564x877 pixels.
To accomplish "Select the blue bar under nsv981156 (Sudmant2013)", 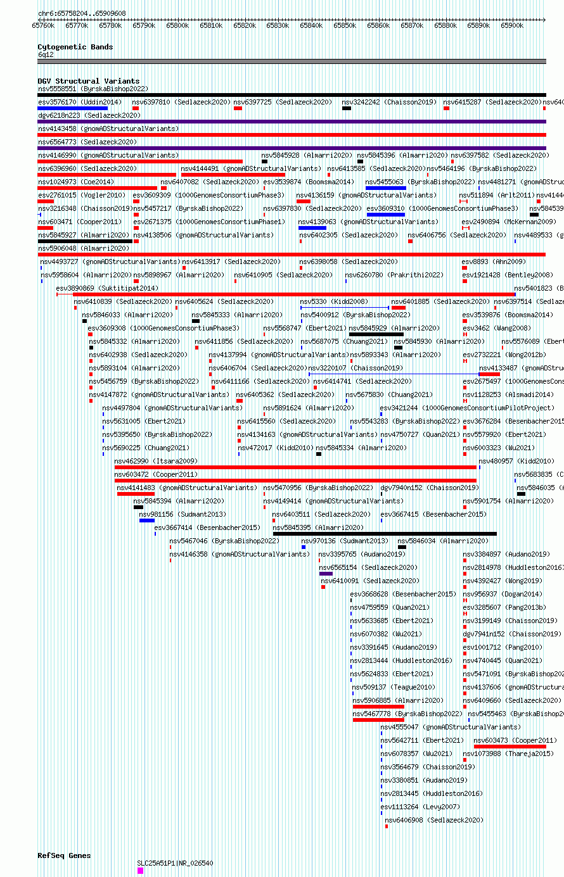I will point(147,521).
